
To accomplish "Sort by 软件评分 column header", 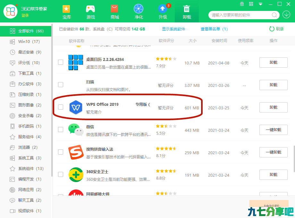I will point(166,41).
